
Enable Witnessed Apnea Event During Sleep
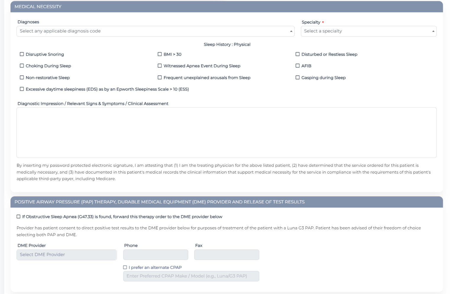(160, 66)
